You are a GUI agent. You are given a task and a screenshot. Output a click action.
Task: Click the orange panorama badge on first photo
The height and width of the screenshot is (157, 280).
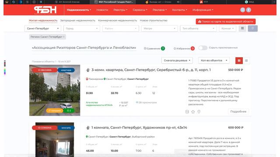55,110
